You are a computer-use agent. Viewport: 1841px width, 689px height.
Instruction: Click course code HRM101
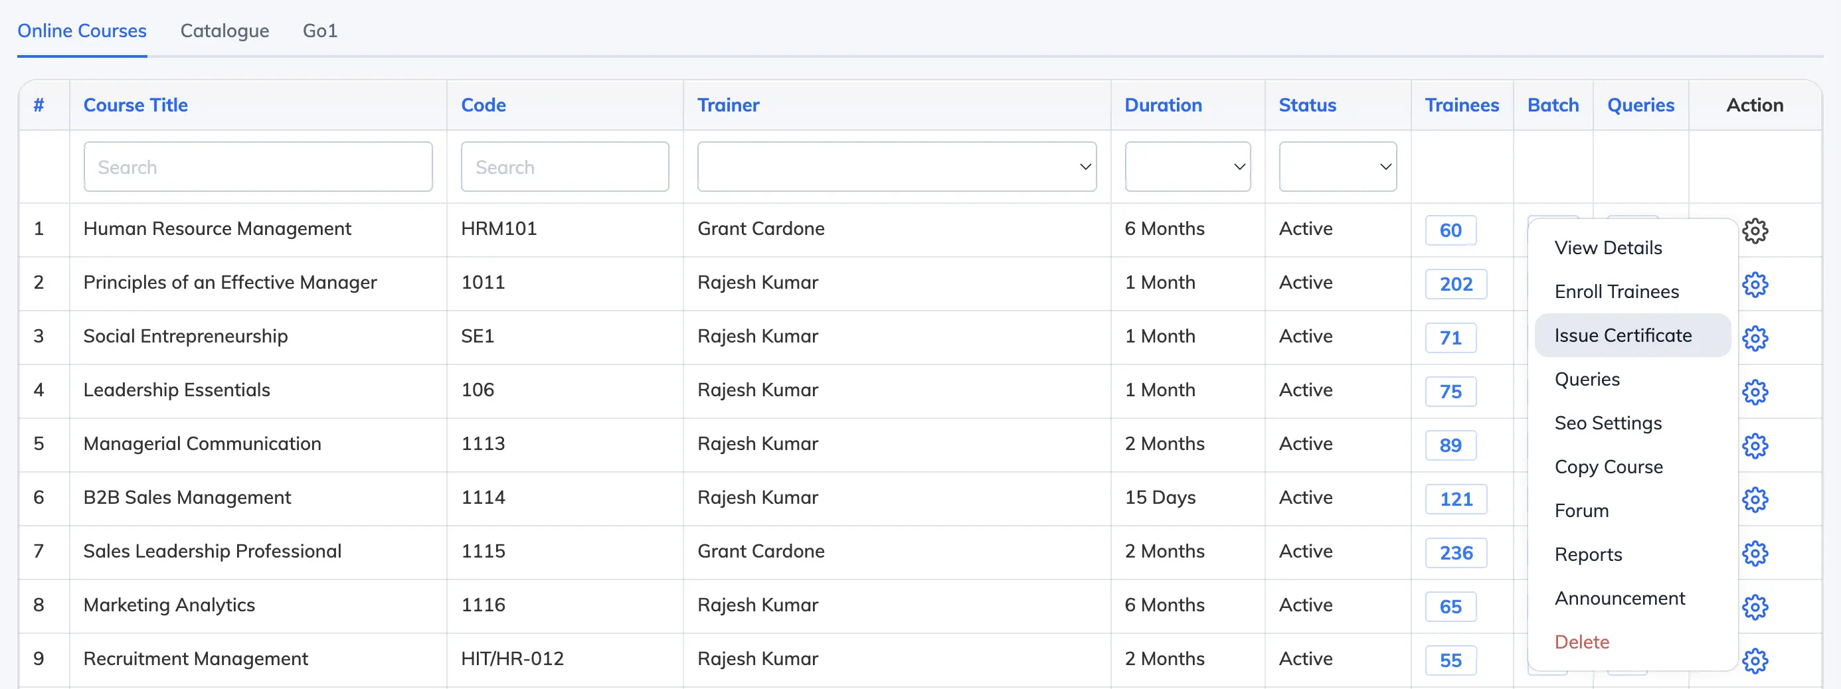[x=499, y=228]
